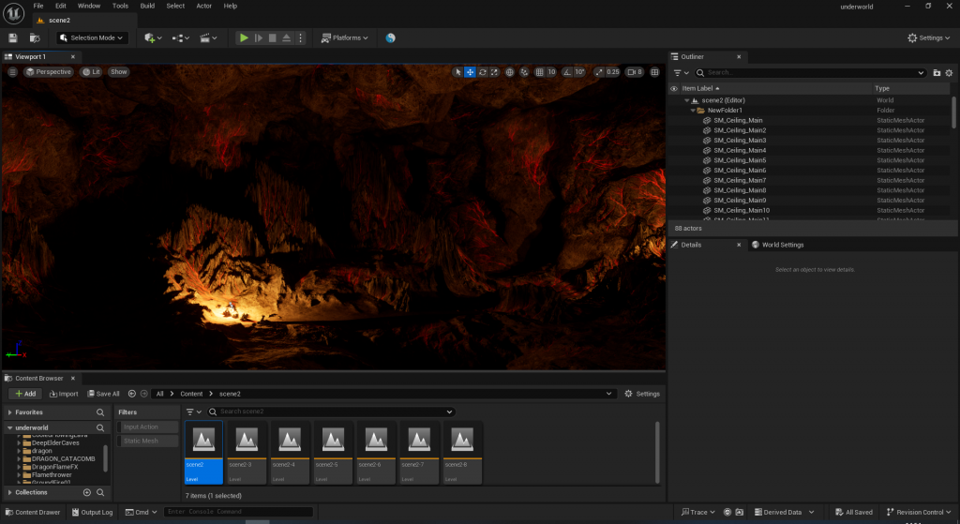This screenshot has height=524, width=960.
Task: Toggle rotation angle snapping in the viewport
Action: (565, 72)
